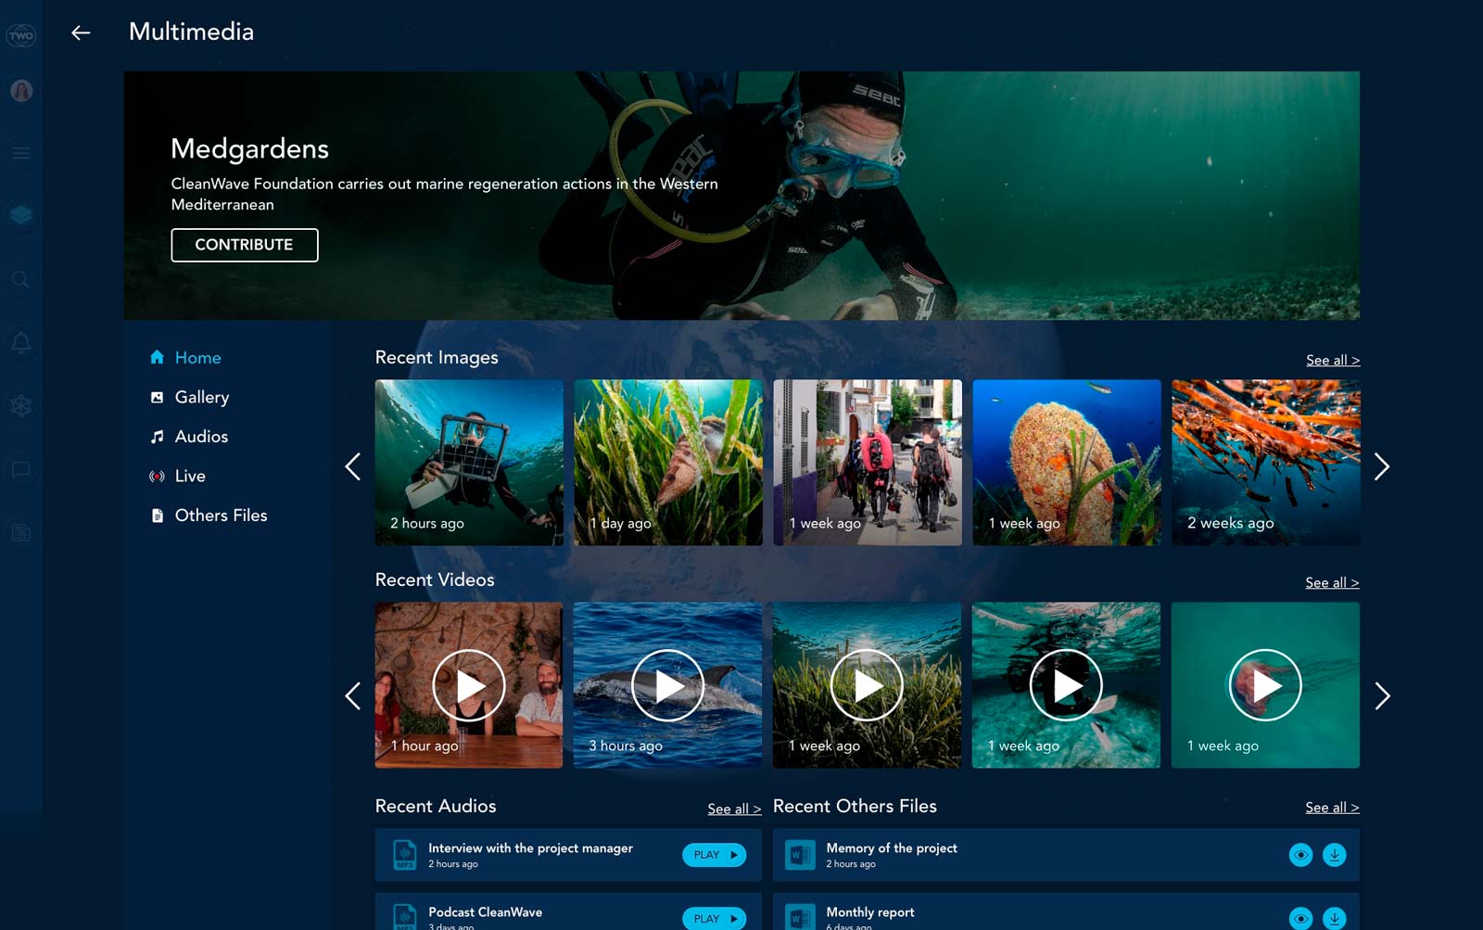
Task: Open the TWO logo in the sidebar
Action: (20, 36)
